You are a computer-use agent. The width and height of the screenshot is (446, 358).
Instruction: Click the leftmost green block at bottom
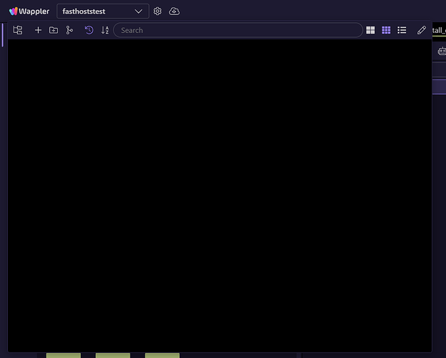tap(64, 354)
